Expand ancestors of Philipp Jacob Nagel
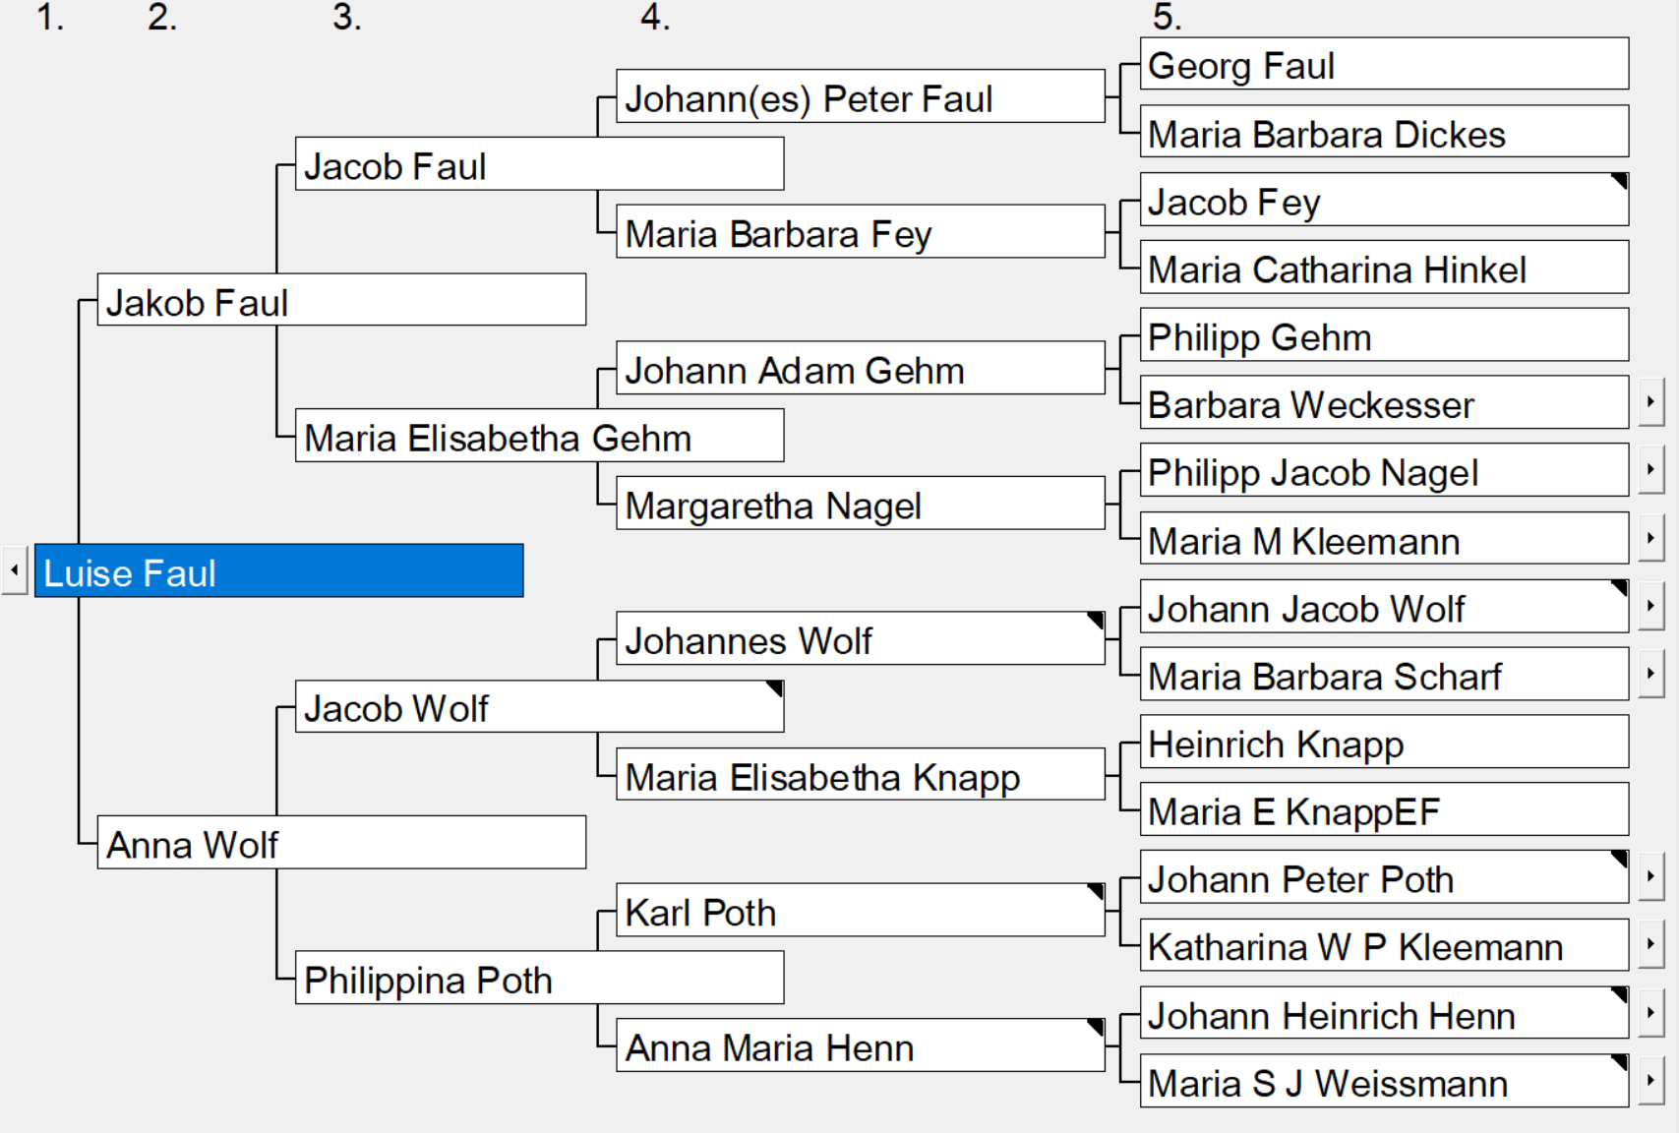The image size is (1679, 1133). [x=1650, y=470]
